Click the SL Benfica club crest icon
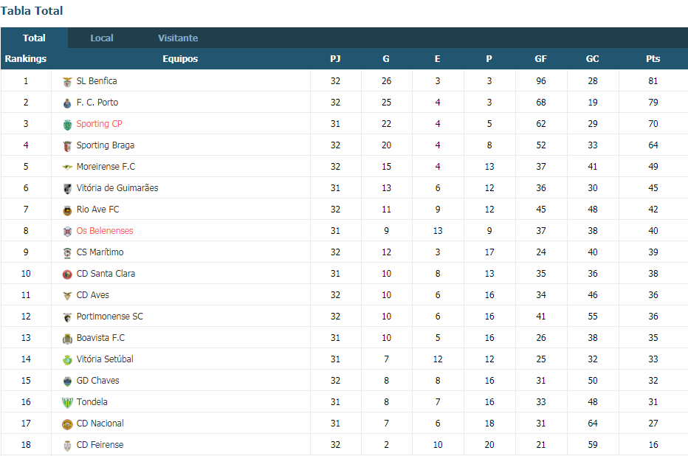 point(67,82)
